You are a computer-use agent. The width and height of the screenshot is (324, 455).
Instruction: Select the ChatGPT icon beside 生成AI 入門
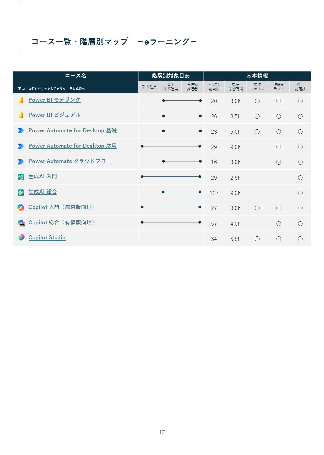(21, 177)
